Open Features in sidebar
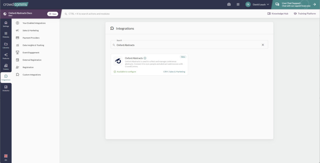Screen dimensions: 320x163 pyautogui.click(x=6, y=56)
